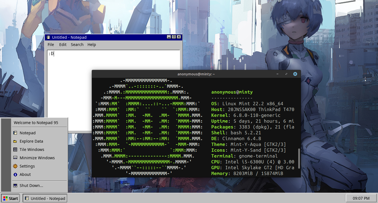The width and height of the screenshot is (378, 203).
Task: Click the Start button on the taskbar
Action: pos(11,198)
